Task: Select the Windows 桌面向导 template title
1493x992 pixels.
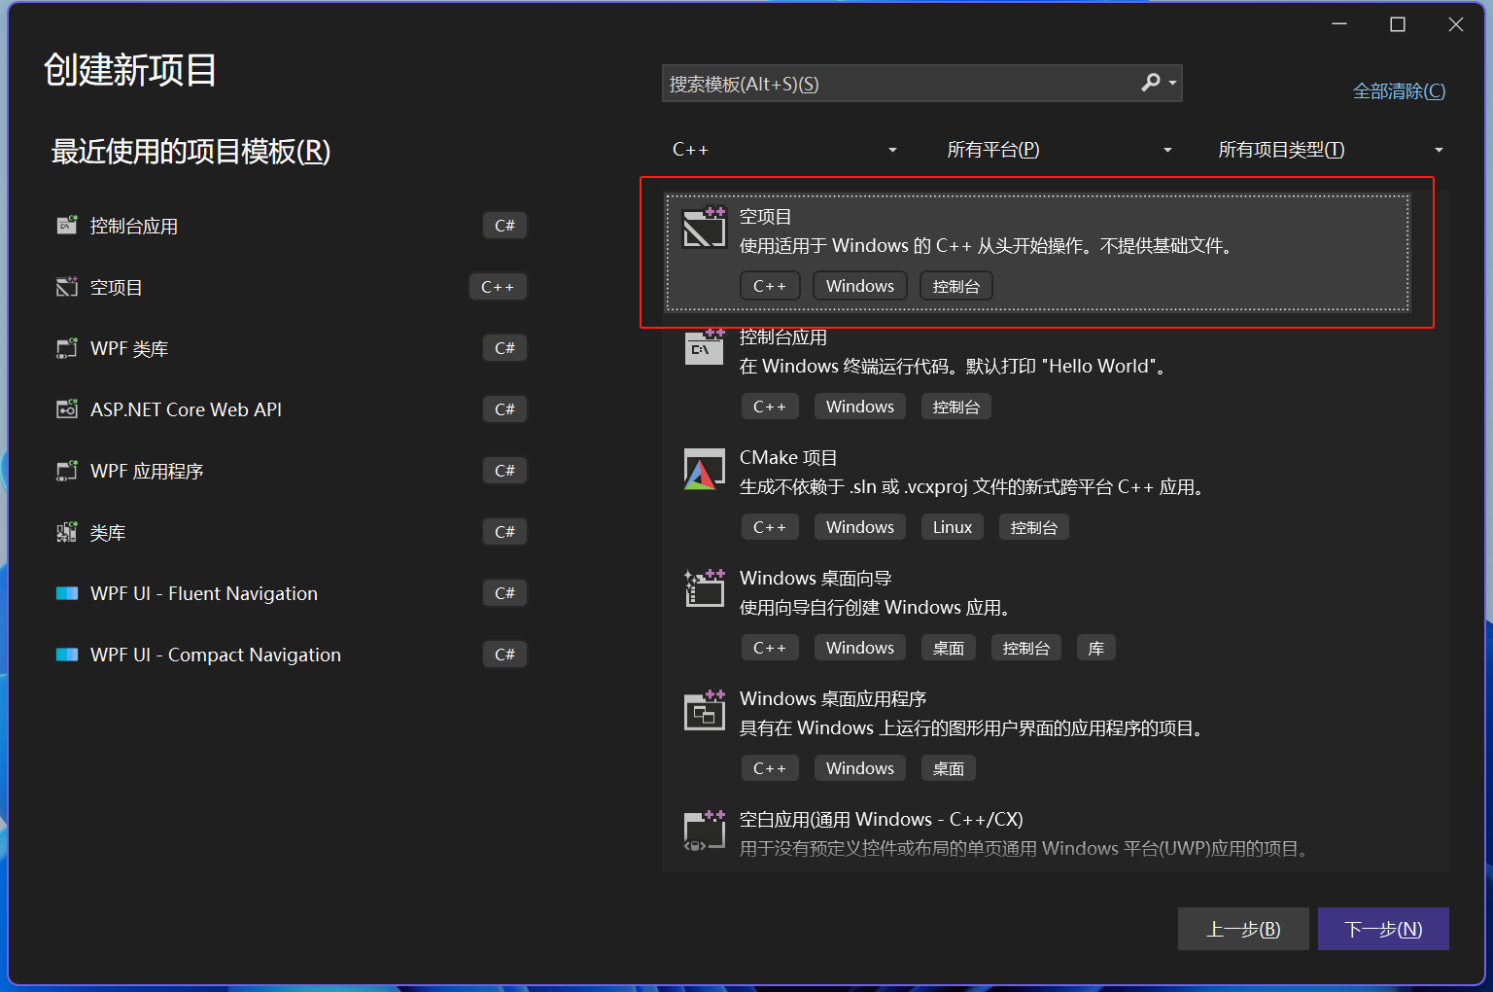Action: click(816, 578)
